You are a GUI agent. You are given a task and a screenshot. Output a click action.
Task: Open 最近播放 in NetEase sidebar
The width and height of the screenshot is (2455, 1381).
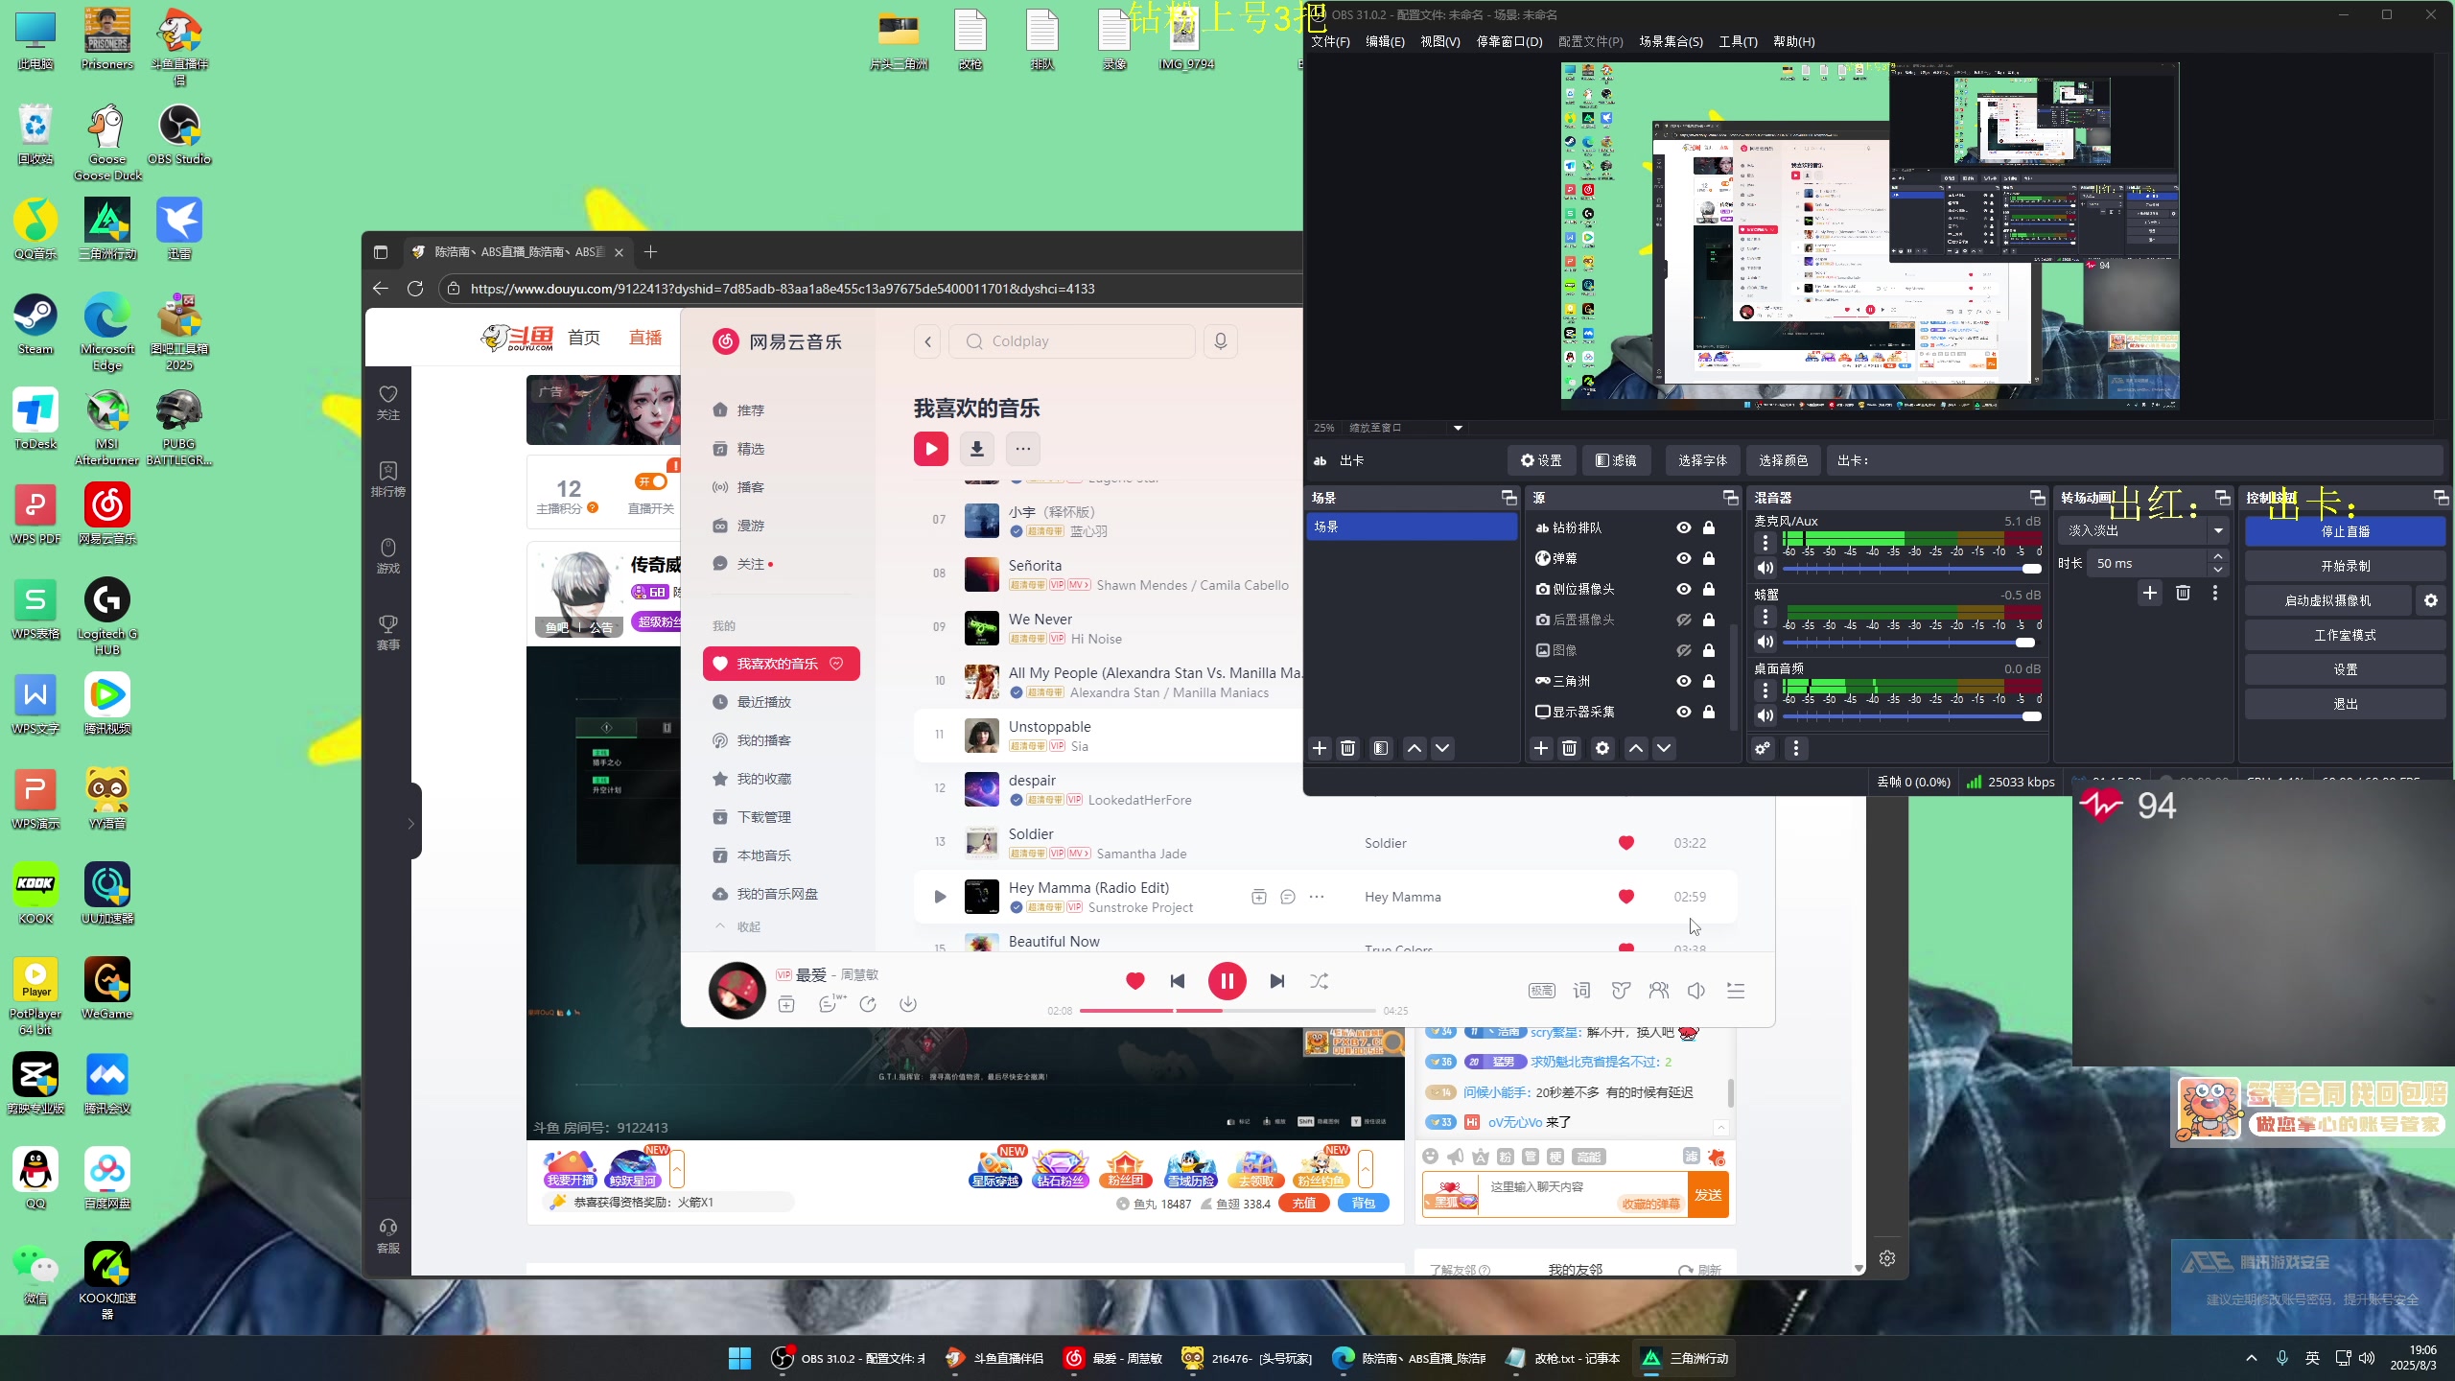tap(764, 702)
